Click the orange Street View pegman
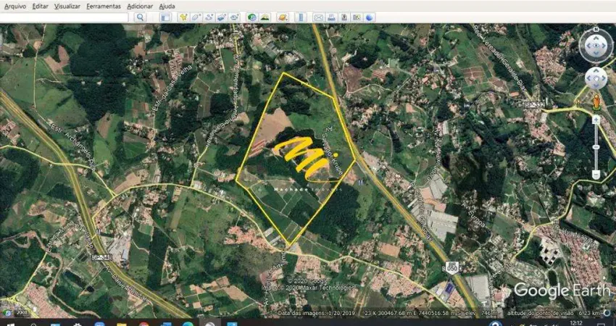The width and height of the screenshot is (616, 326). [596, 103]
